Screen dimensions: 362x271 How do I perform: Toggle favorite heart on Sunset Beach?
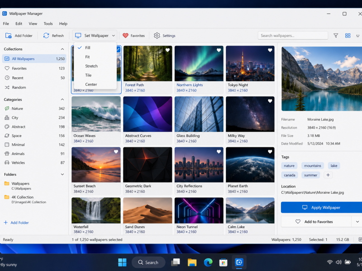click(x=116, y=151)
